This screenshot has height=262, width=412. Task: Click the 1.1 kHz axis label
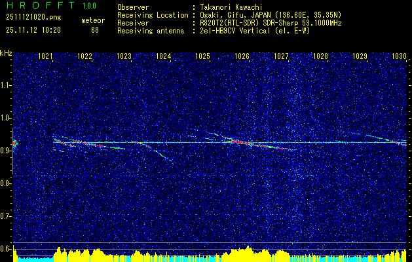(x=5, y=85)
